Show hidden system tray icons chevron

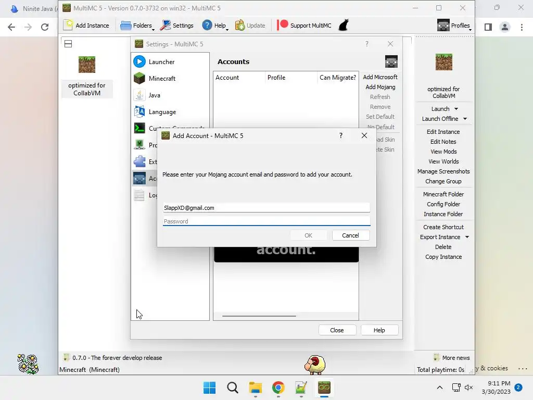click(x=439, y=387)
